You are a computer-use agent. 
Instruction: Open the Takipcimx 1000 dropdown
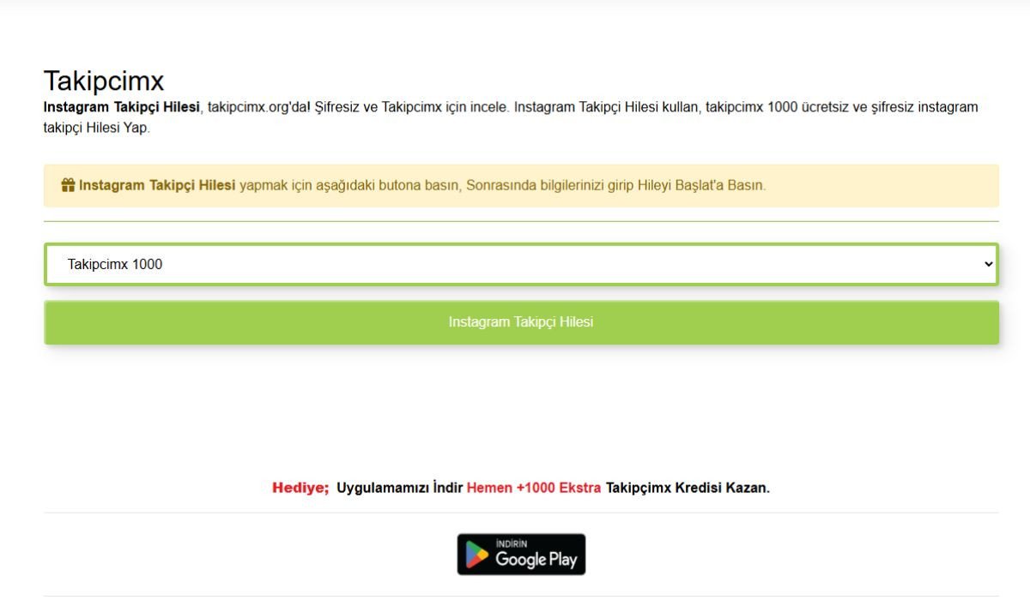(521, 264)
